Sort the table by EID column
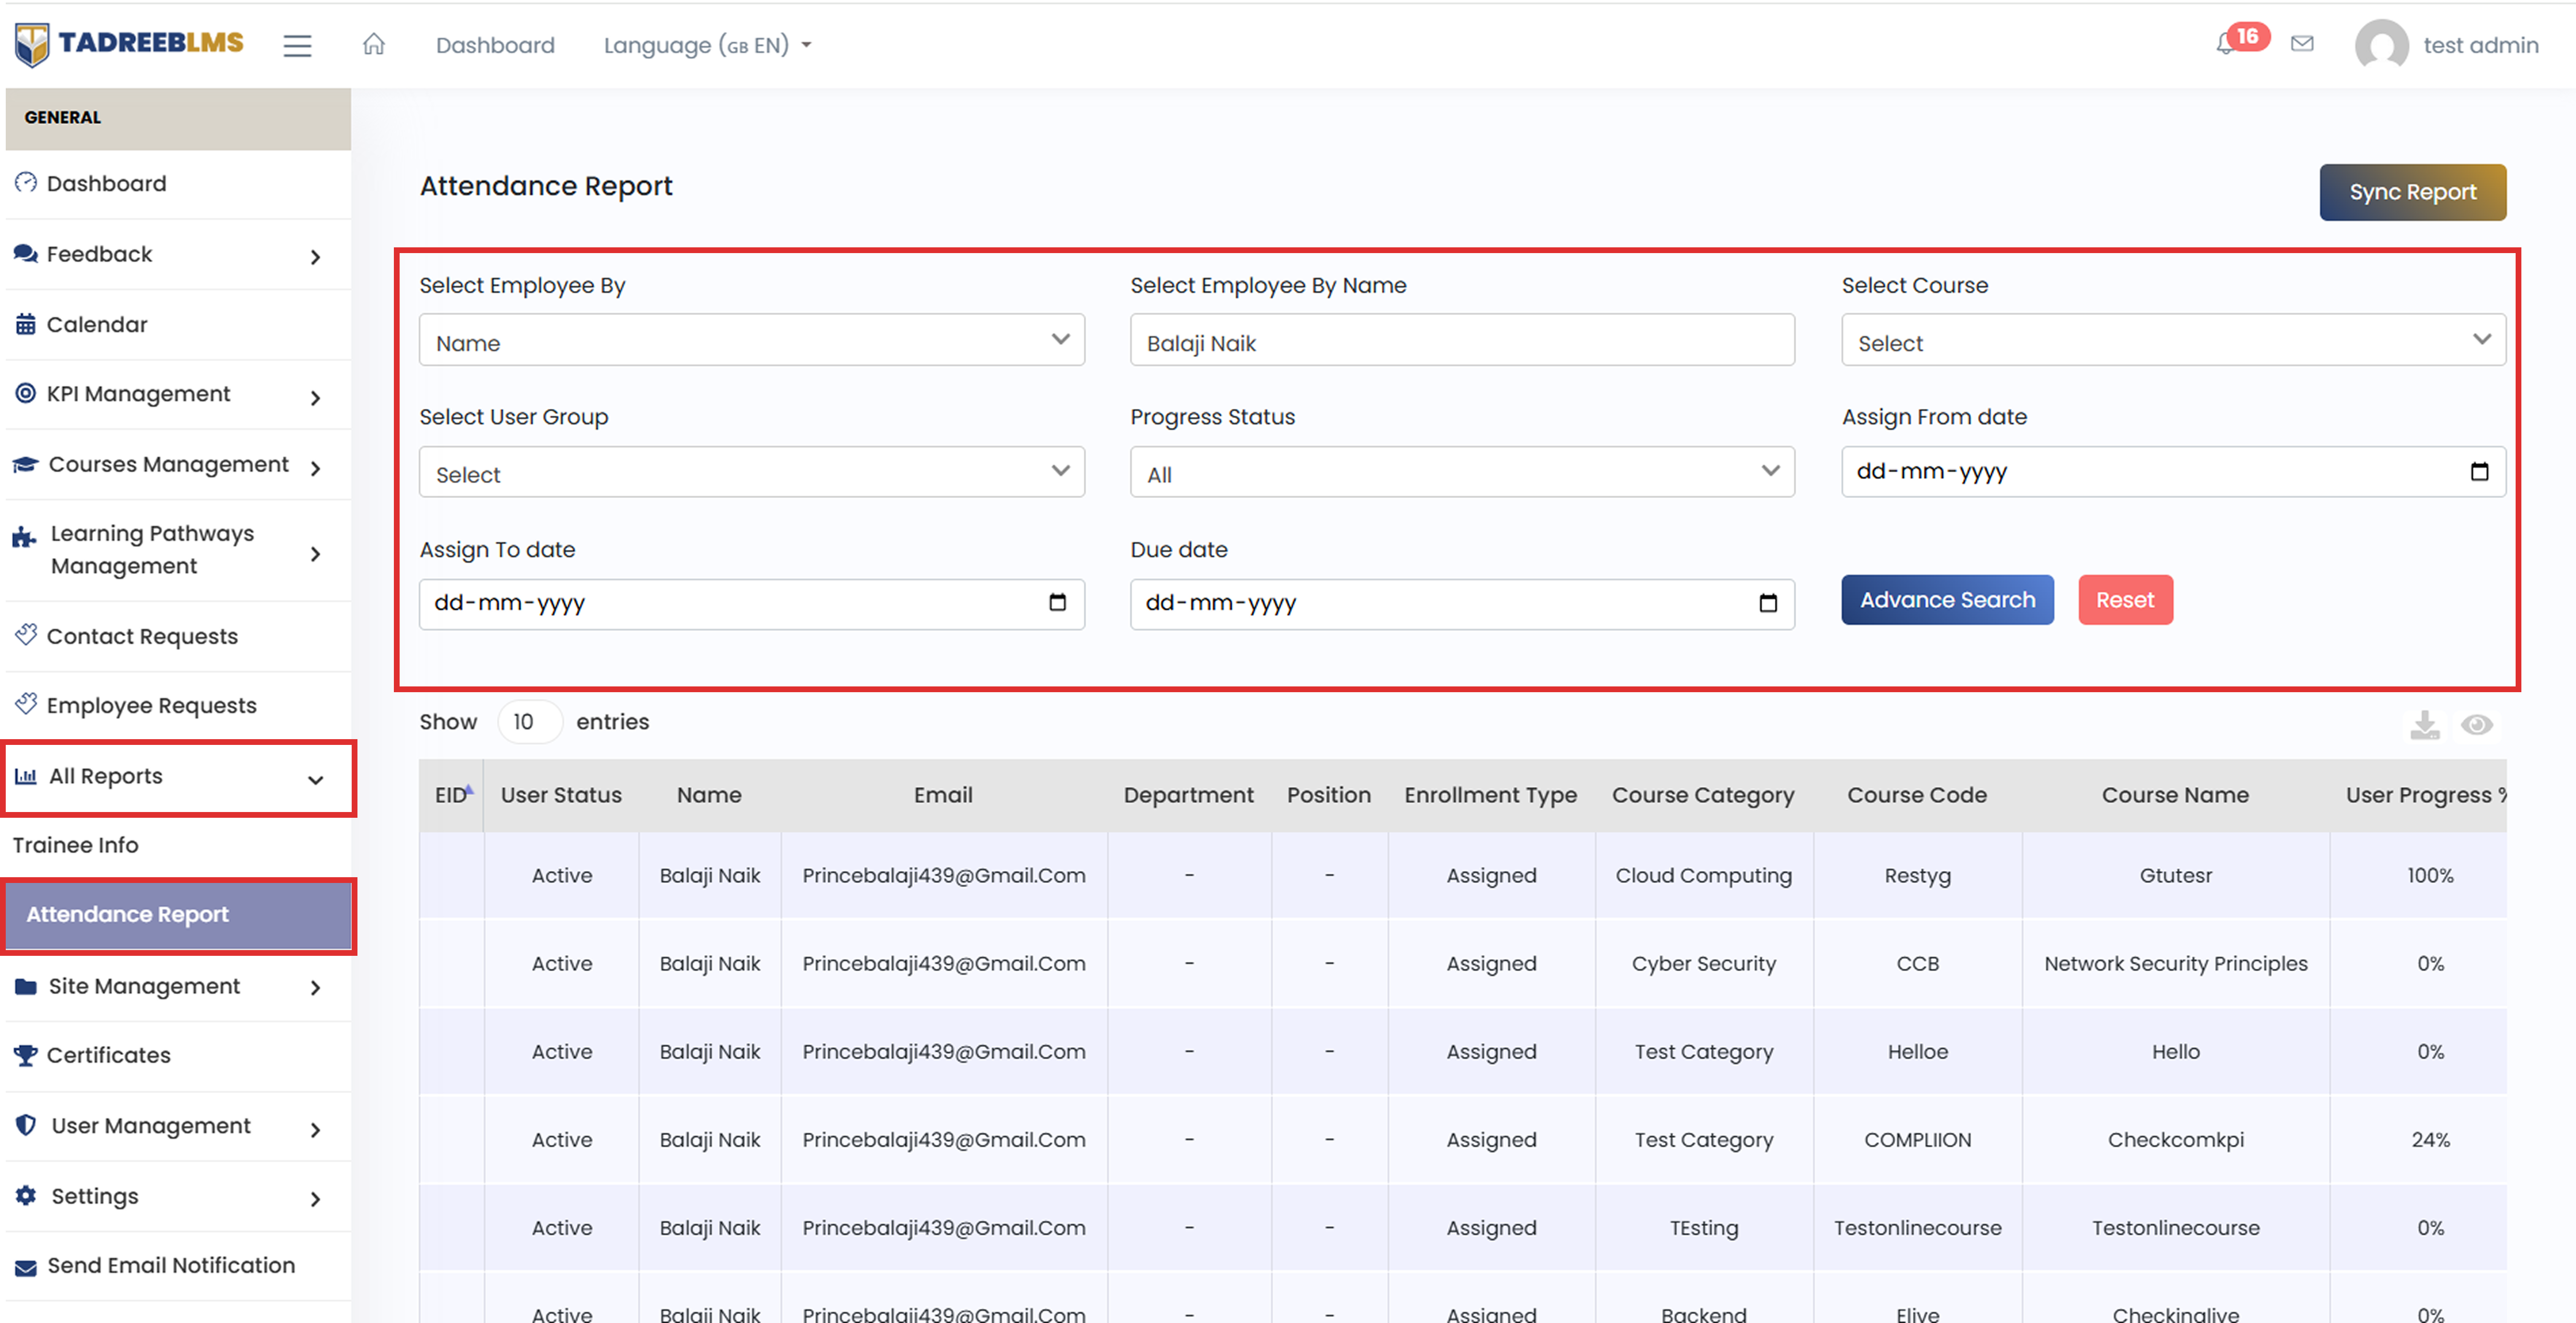The image size is (2576, 1323). coord(451,795)
